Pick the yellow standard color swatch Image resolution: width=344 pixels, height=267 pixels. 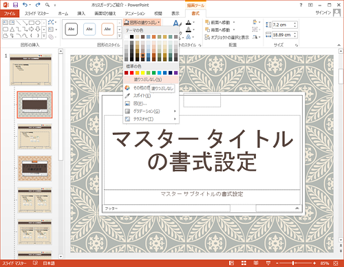coord(142,73)
